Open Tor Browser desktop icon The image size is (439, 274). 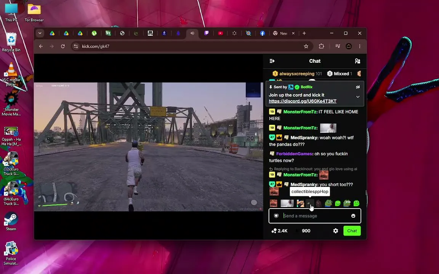[34, 13]
